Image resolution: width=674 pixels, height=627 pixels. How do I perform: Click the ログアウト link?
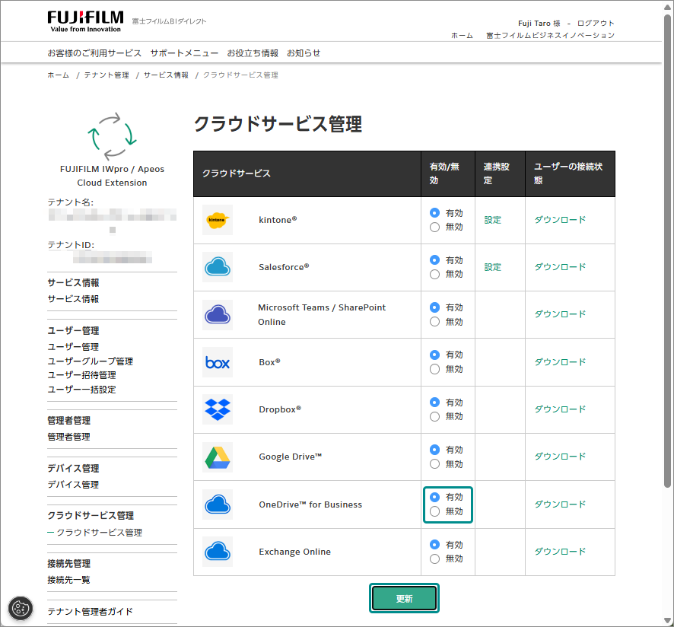coord(596,24)
